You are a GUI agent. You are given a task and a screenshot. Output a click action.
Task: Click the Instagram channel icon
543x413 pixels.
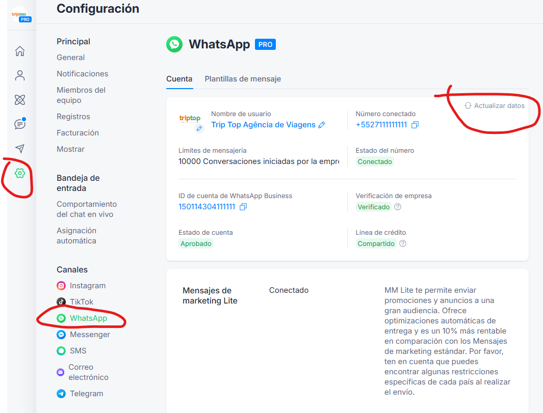click(x=61, y=286)
